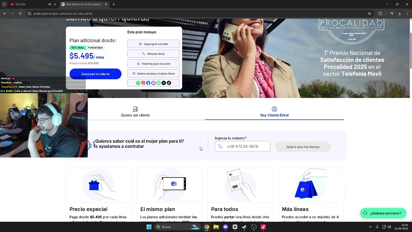Click Redes sociales y música libres item
The height and width of the screenshot is (232, 412).
[153, 73]
